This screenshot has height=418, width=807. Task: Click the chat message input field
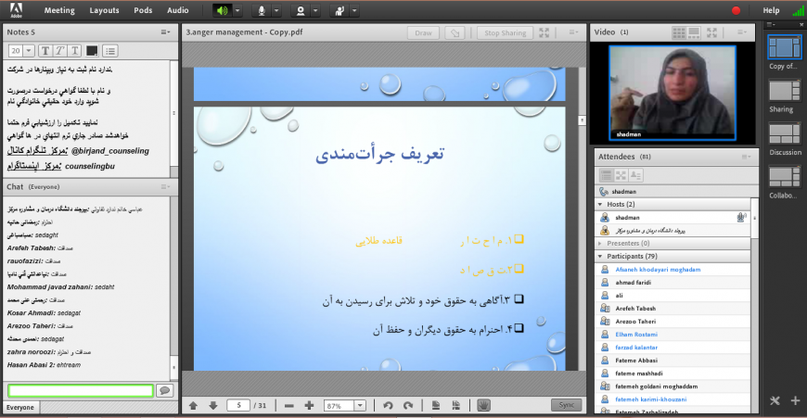81,391
